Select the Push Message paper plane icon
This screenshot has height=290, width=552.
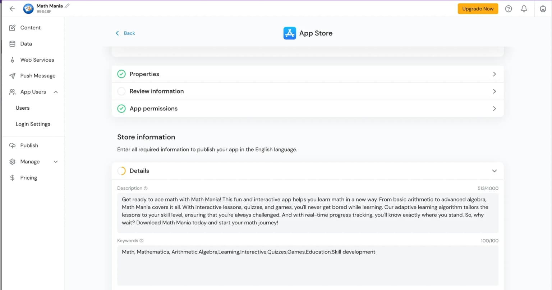pyautogui.click(x=13, y=76)
